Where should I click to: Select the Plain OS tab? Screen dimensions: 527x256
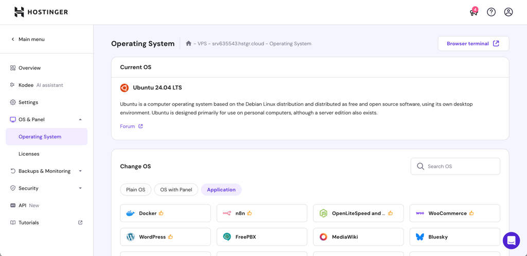(x=136, y=190)
